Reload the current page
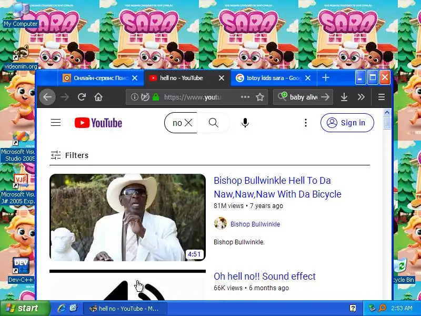 point(82,97)
